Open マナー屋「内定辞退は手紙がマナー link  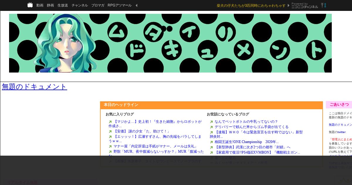[155, 146]
